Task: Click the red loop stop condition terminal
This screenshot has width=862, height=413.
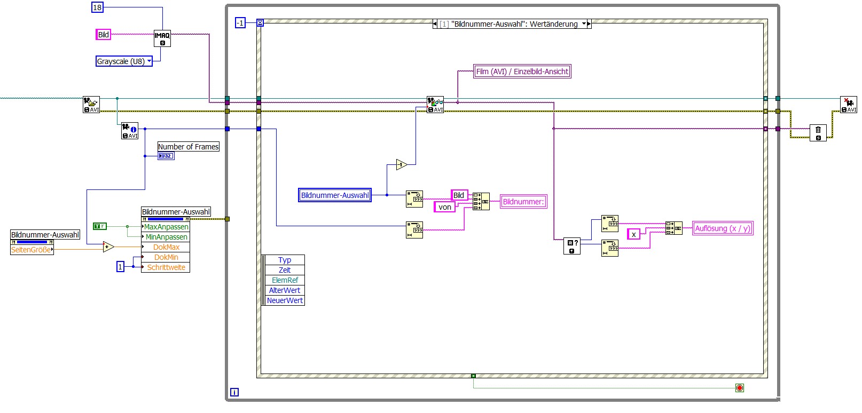Action: tap(740, 388)
